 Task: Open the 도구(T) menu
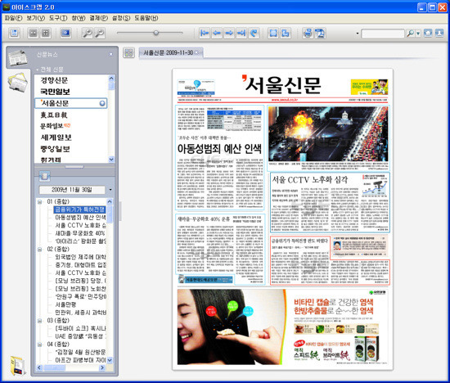tap(58, 18)
